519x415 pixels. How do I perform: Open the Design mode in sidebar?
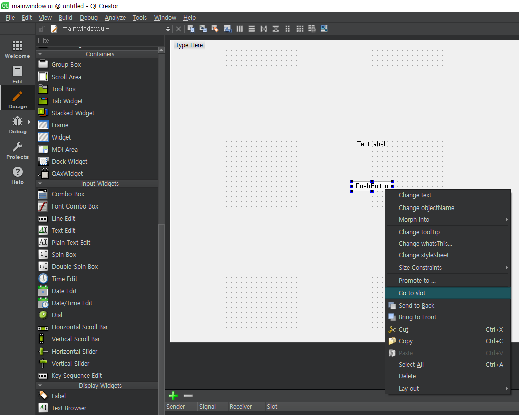tap(17, 99)
